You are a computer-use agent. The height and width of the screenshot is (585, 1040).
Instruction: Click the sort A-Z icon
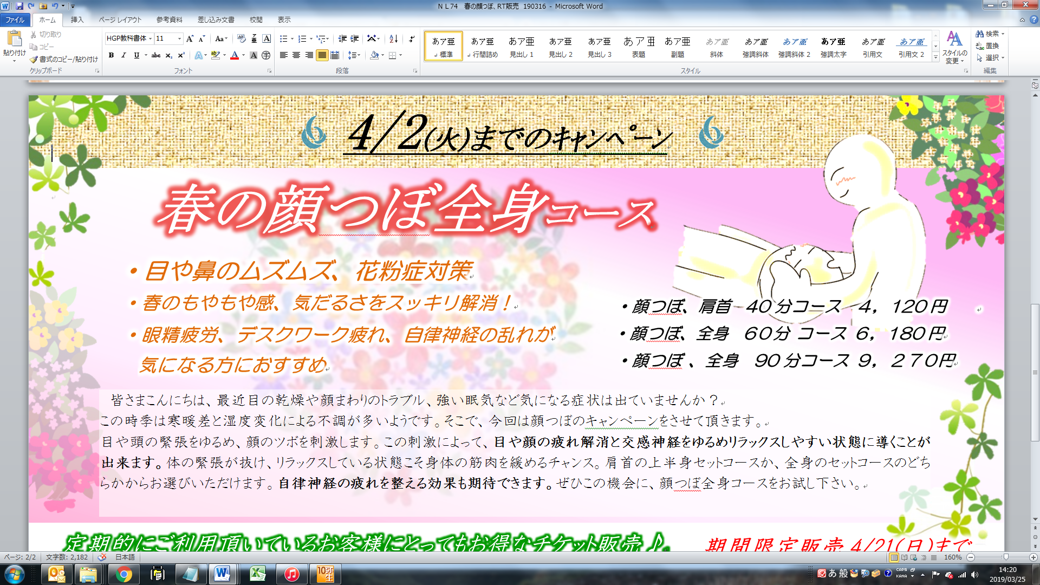tap(394, 38)
